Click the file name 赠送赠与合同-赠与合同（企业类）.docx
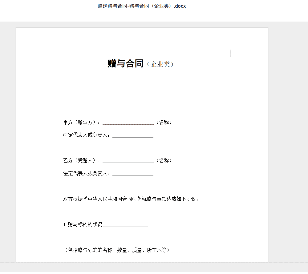Image resolution: width=308 pixels, height=274 pixels. (x=142, y=6)
